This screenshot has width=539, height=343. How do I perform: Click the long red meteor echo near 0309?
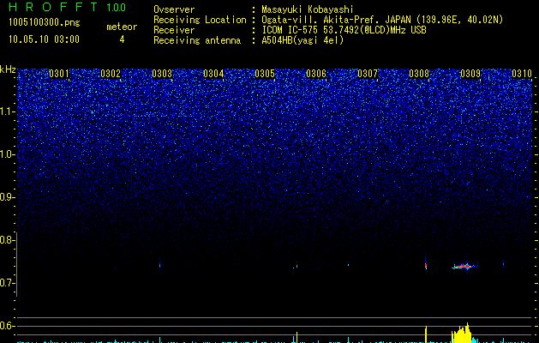[464, 267]
